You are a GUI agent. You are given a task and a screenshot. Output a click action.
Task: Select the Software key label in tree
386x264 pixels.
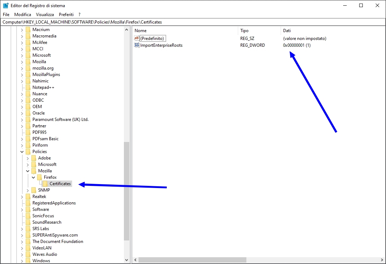tap(41, 209)
